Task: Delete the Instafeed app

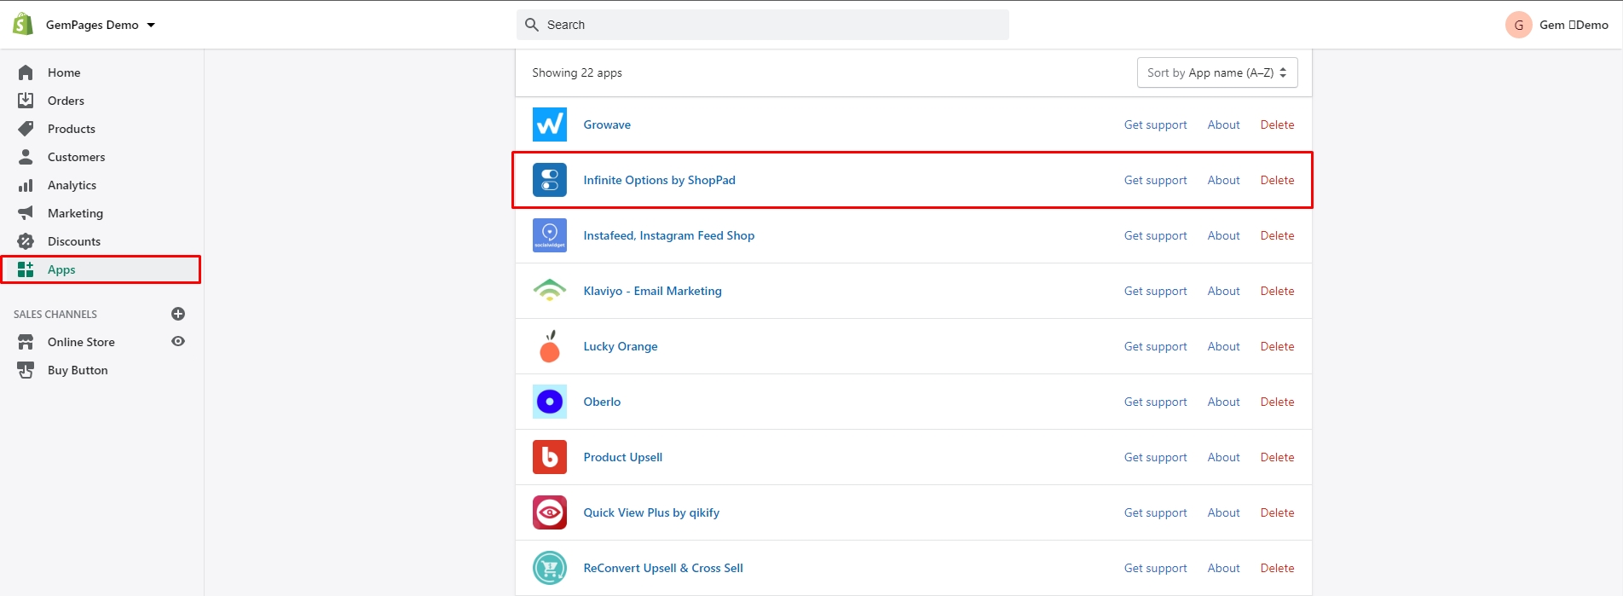Action: click(x=1277, y=235)
